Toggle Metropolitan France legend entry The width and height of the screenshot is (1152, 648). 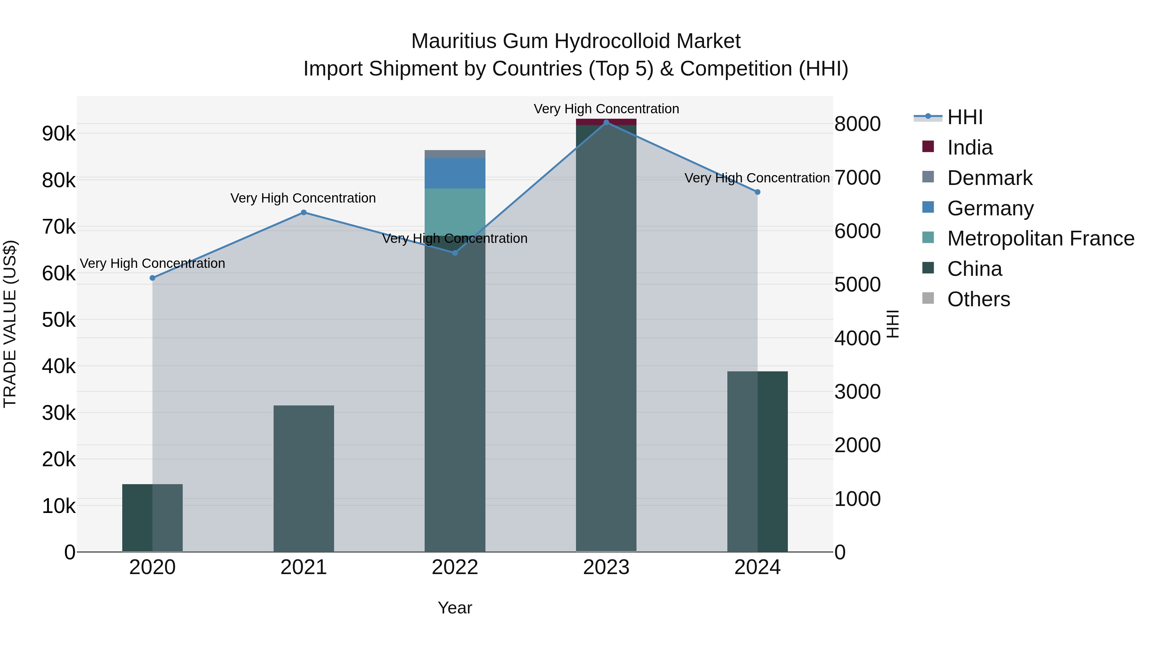click(1028, 238)
